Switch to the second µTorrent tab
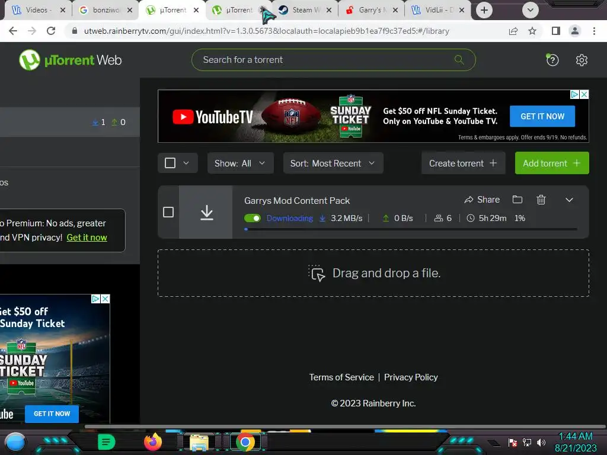Viewport: 607px width, 455px height. click(234, 10)
